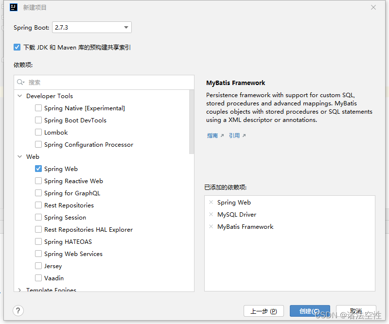Click the dependency list scrollbar thumb

(x=191, y=122)
